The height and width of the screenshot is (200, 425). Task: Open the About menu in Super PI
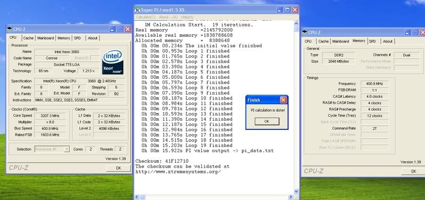pos(168,17)
